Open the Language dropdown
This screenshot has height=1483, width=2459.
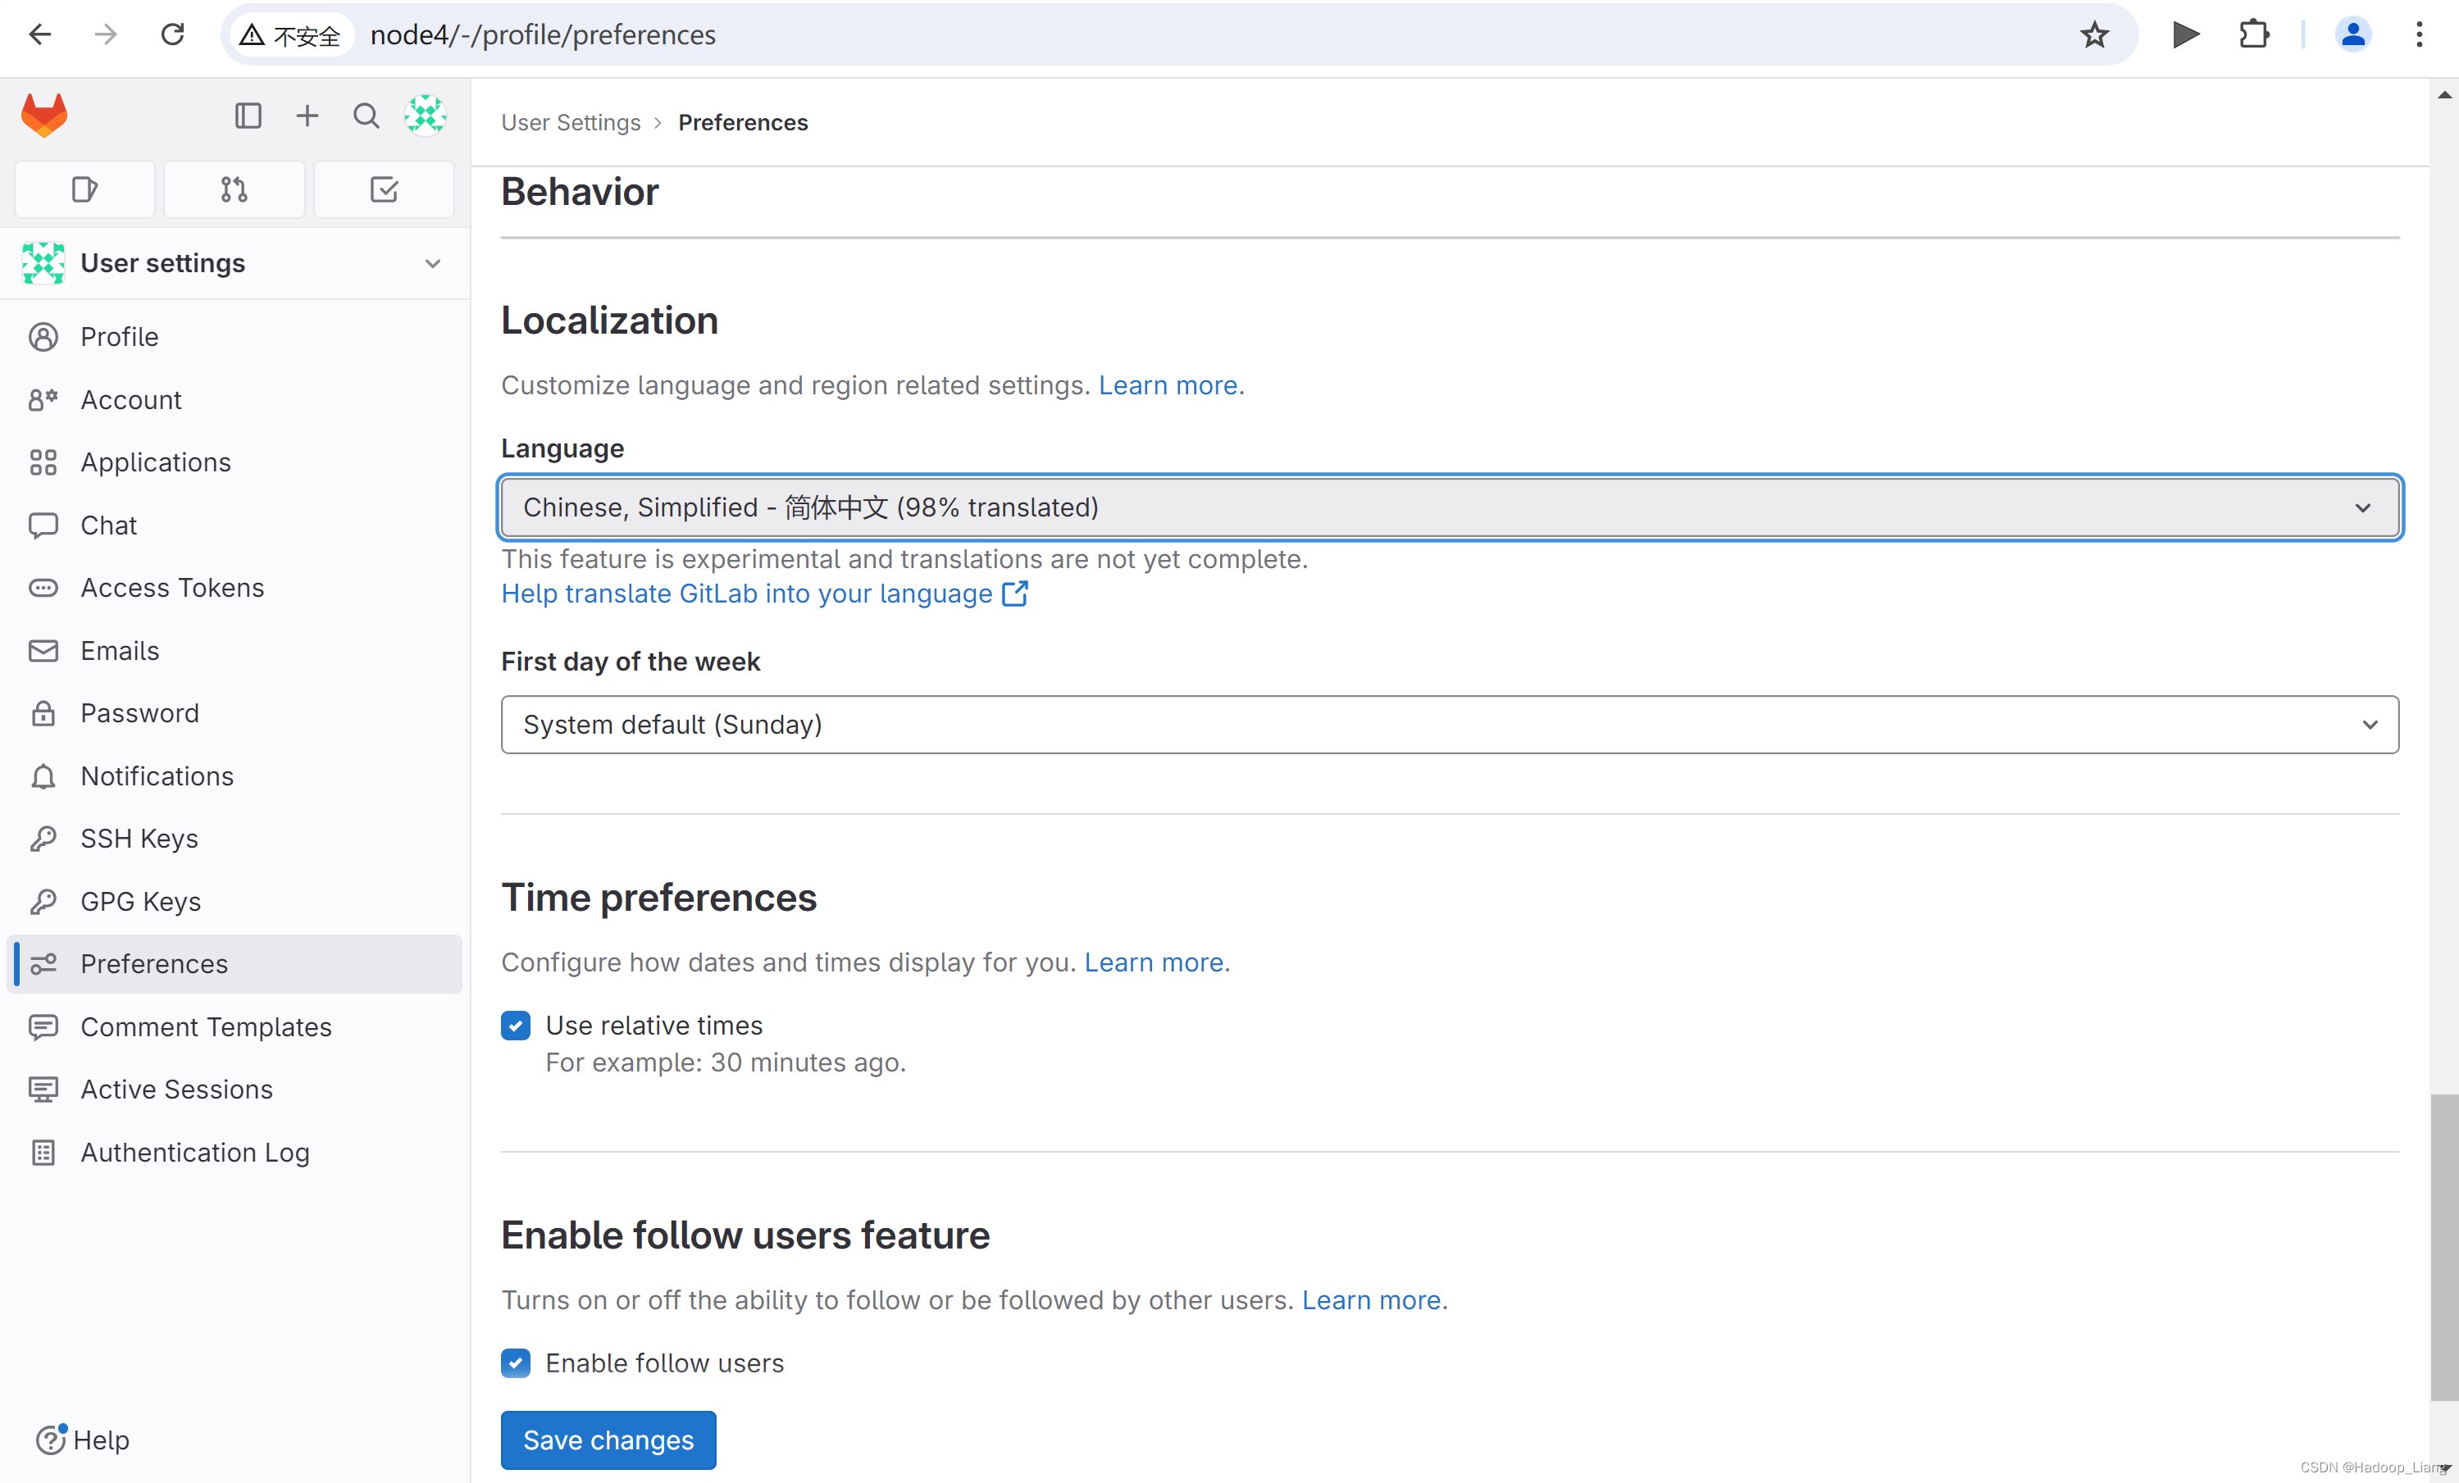tap(1449, 507)
